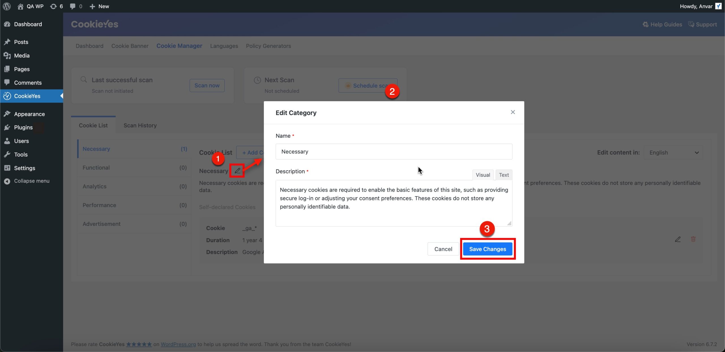Viewport: 725px width, 352px height.
Task: Select the Analytics category
Action: [x=135, y=186]
